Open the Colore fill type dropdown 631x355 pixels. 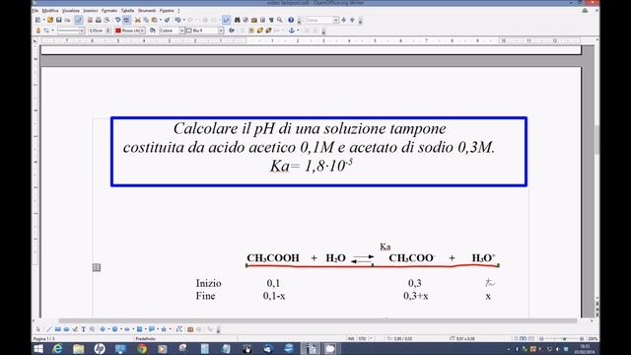tap(181, 31)
